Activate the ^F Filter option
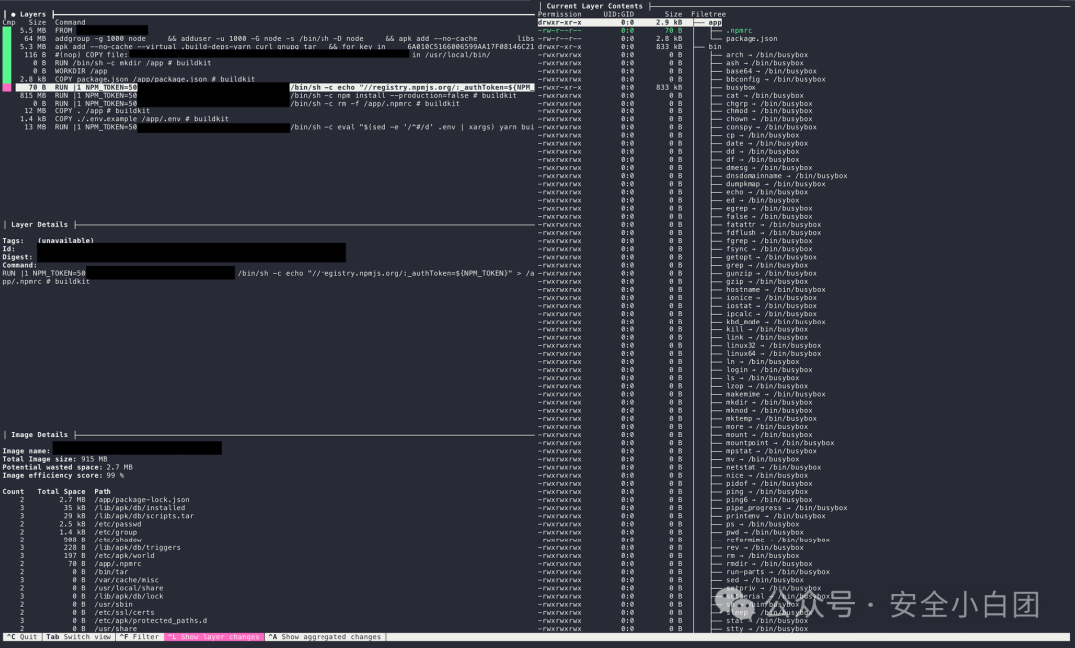 pyautogui.click(x=140, y=637)
